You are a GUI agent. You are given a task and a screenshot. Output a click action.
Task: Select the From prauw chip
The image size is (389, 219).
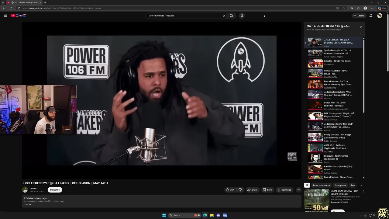(340, 185)
